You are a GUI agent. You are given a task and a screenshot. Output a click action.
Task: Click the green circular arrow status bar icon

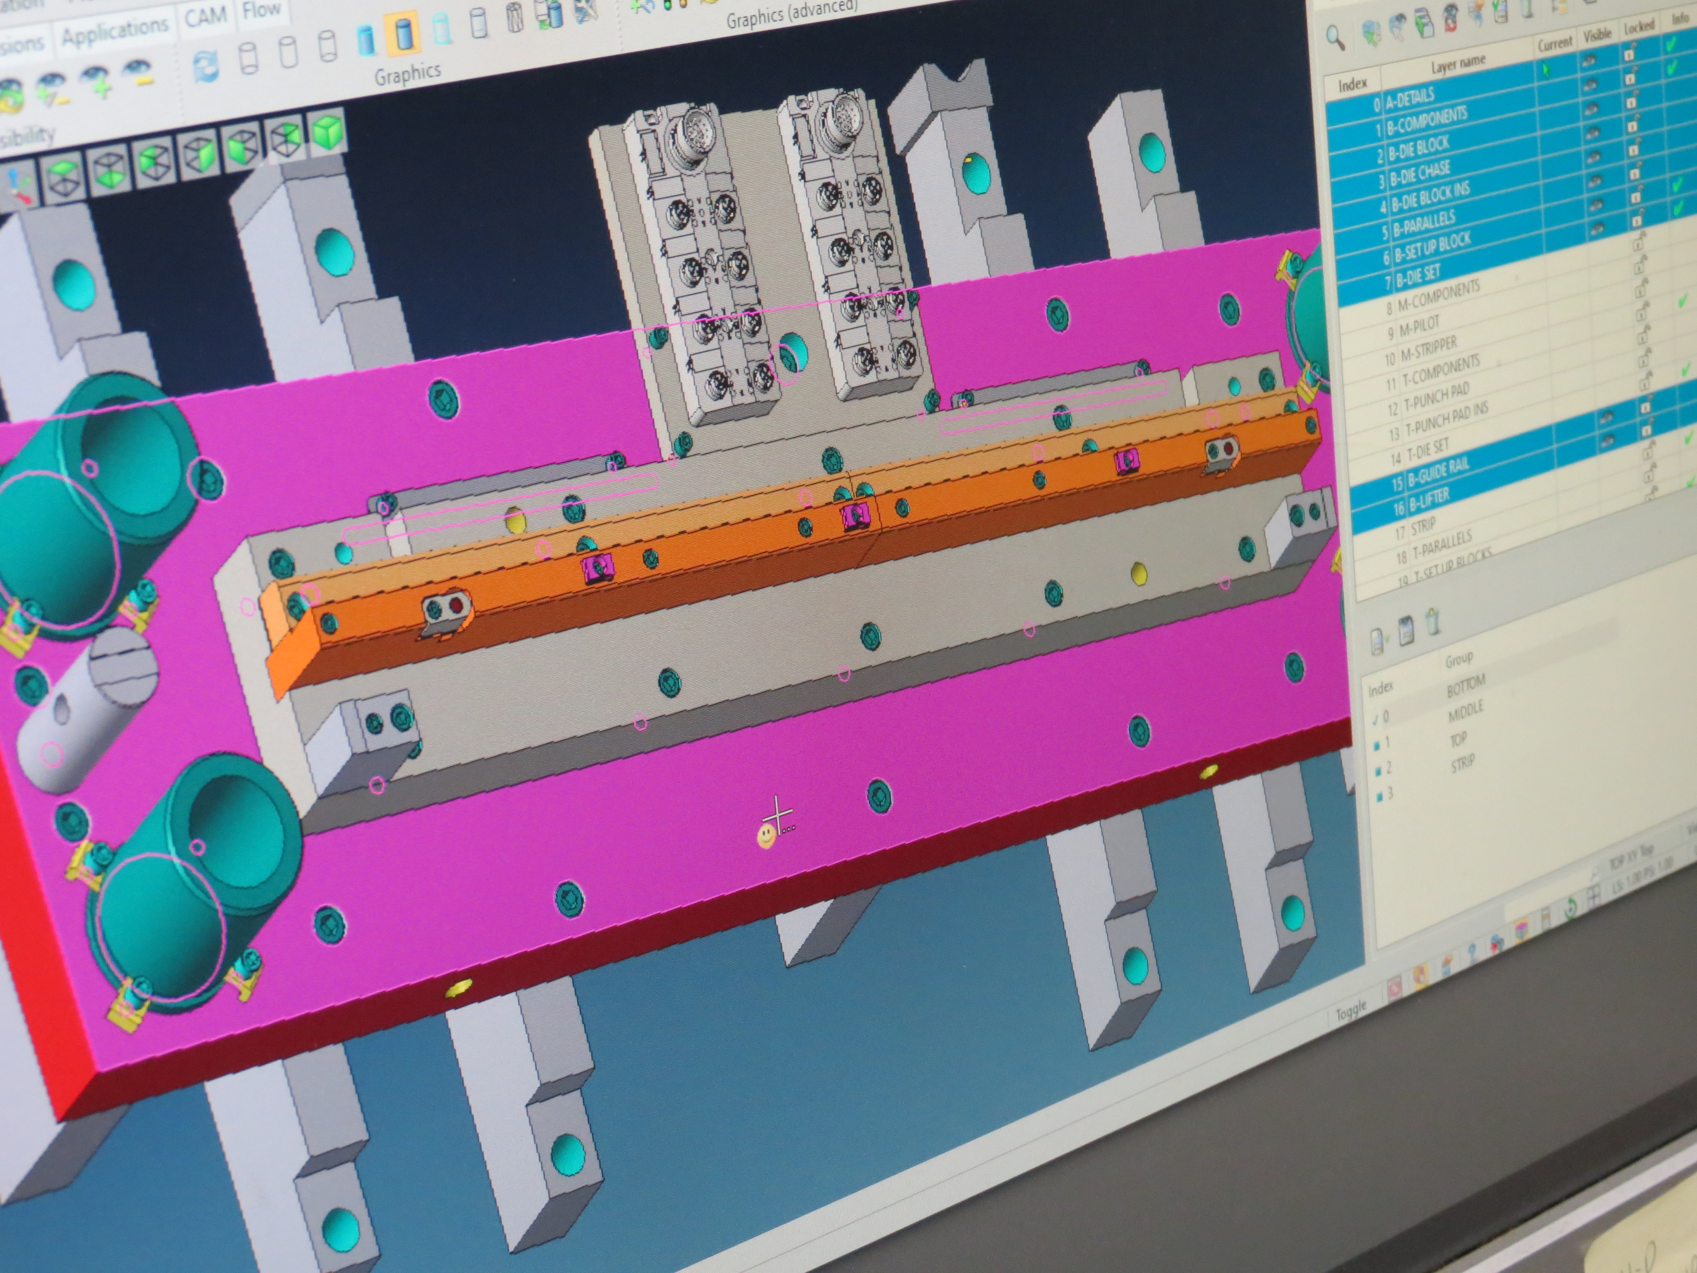coord(1570,908)
